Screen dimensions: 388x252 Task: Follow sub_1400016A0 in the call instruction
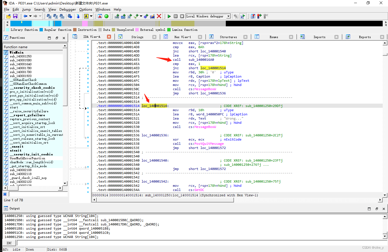click(201, 60)
